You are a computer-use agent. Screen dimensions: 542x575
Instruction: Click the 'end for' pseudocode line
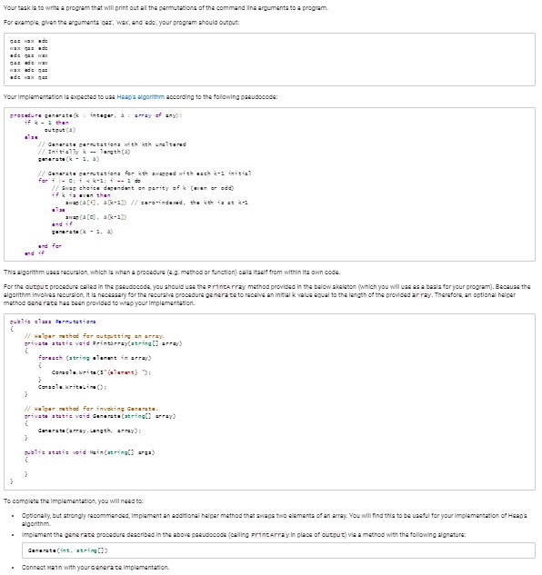(x=50, y=246)
